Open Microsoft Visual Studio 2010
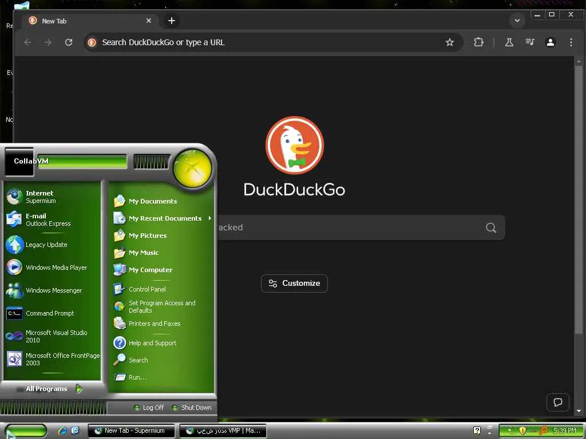Screen dimensions: 586x439 pos(52,336)
